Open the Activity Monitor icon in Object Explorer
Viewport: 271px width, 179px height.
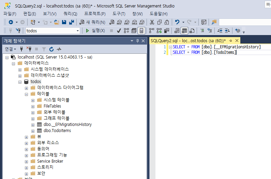[x=59, y=49]
